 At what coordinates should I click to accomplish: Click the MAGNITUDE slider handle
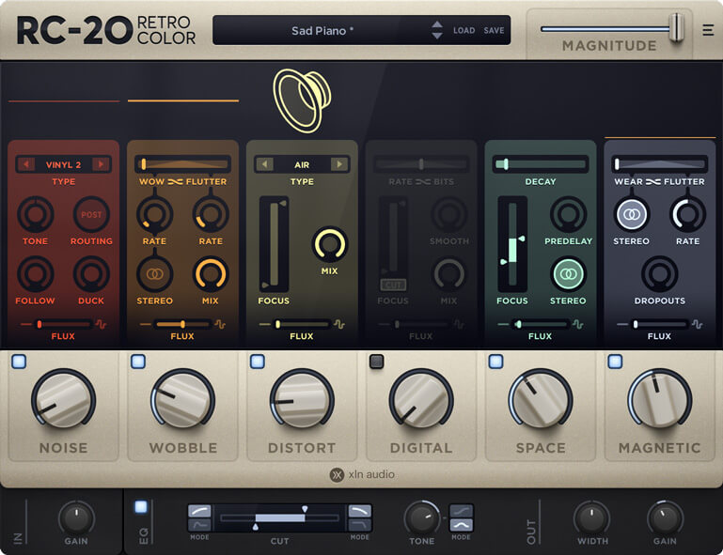pyautogui.click(x=677, y=27)
